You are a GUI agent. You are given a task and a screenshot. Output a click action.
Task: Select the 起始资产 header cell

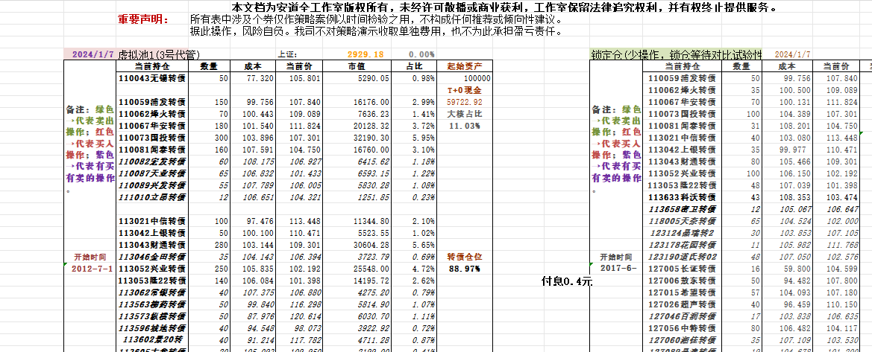pyautogui.click(x=464, y=66)
